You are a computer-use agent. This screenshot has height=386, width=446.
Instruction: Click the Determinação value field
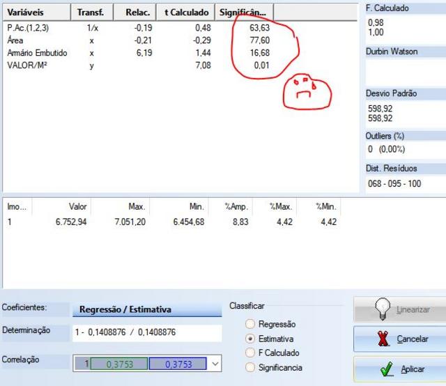[147, 332]
